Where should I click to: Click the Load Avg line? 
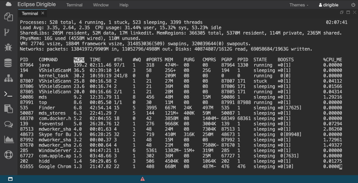[120, 28]
